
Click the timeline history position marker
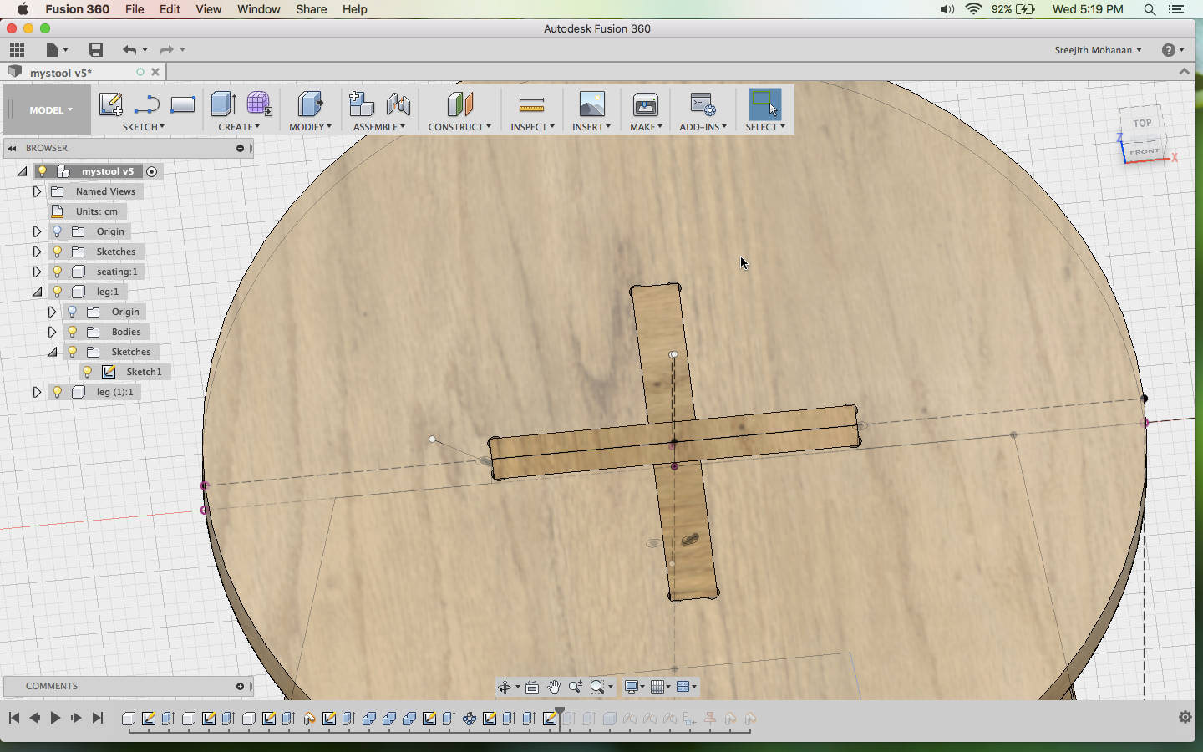(560, 713)
